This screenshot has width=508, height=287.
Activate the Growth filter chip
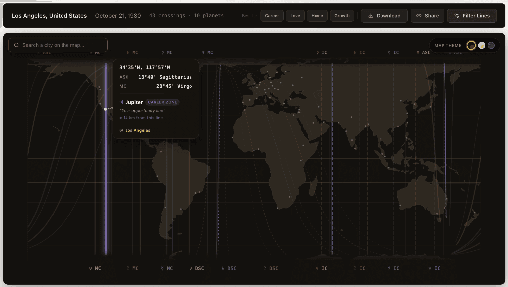[342, 15]
